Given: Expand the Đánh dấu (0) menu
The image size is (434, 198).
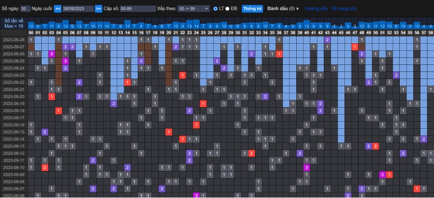Looking at the screenshot, I should [283, 9].
